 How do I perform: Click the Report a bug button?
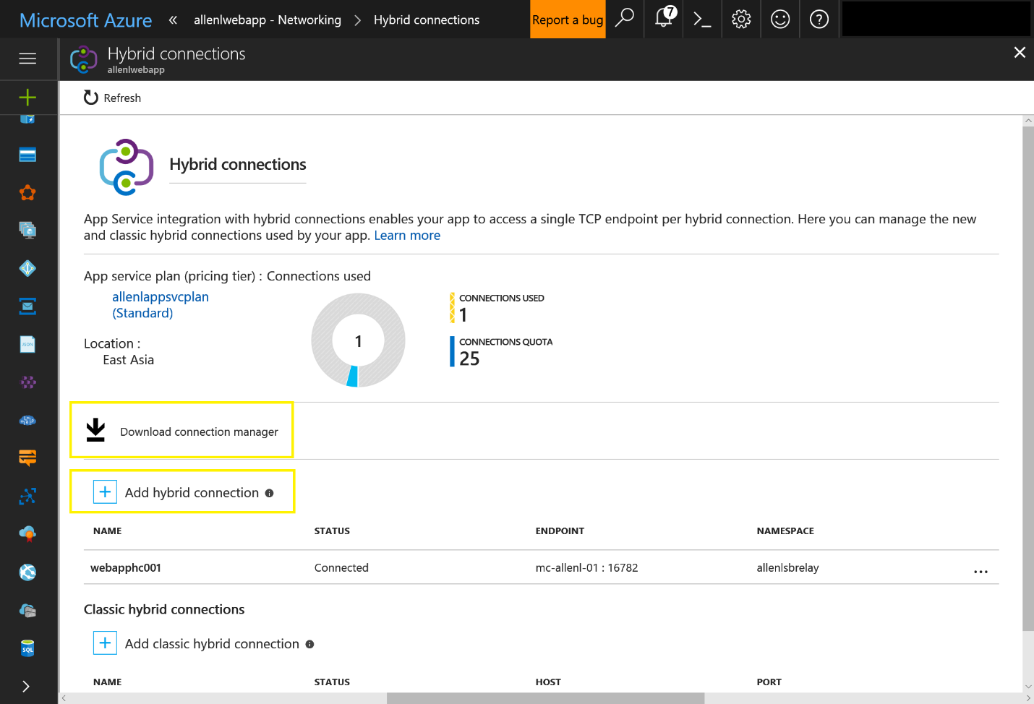tap(568, 20)
